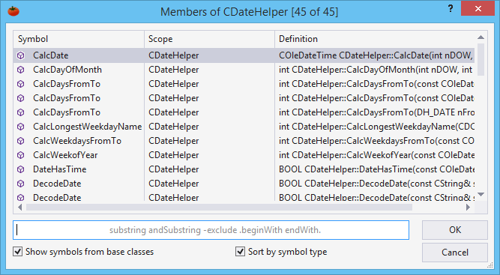The height and width of the screenshot is (275, 500).
Task: Click the method icon beside CalcDate
Action: point(21,55)
